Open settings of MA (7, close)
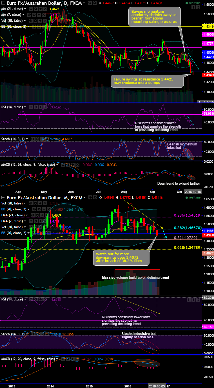The image size is (214, 388). 34,15
